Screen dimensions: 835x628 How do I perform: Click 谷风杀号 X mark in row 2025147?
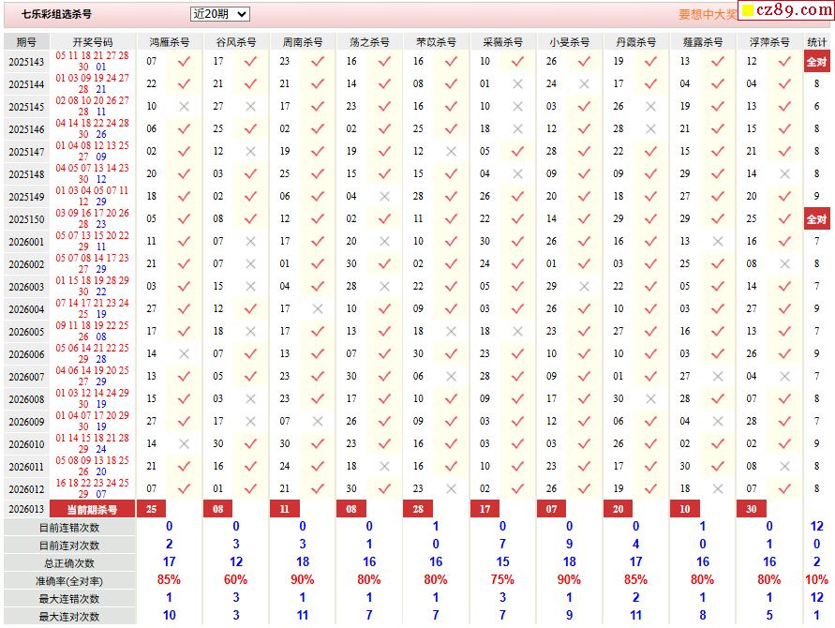[x=250, y=151]
